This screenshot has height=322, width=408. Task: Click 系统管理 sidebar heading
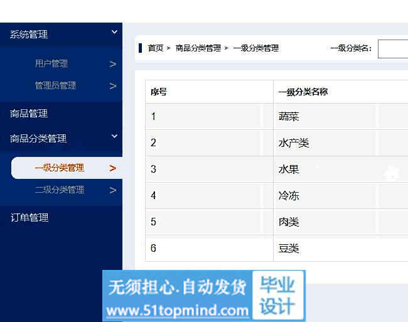[x=29, y=35]
